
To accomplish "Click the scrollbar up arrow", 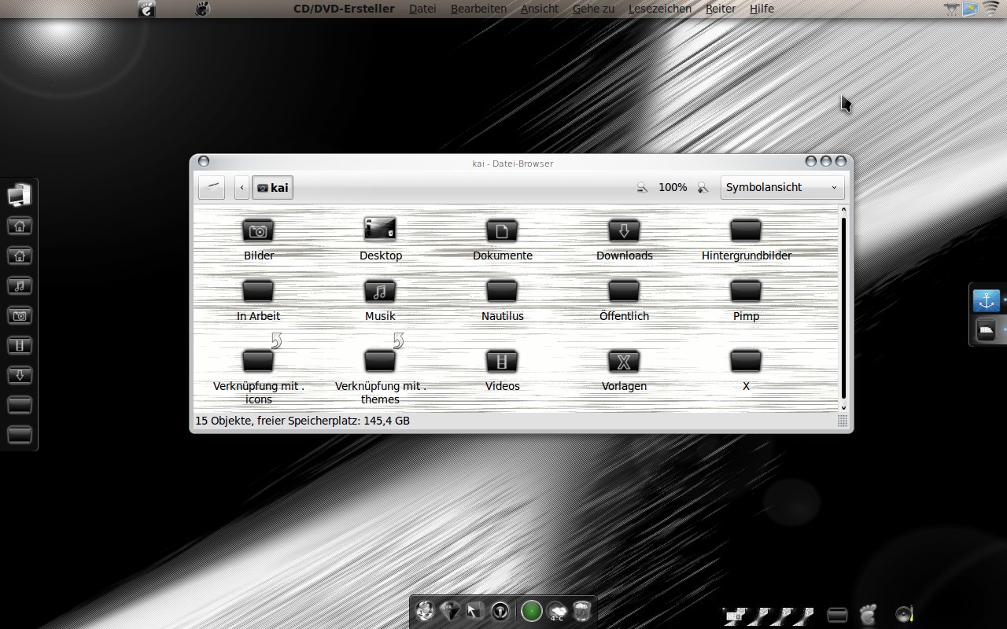I will click(x=844, y=210).
